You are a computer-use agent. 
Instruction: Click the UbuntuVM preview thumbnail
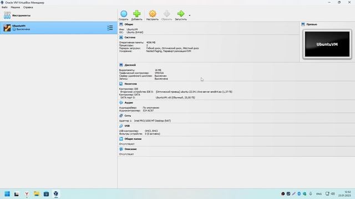327,44
